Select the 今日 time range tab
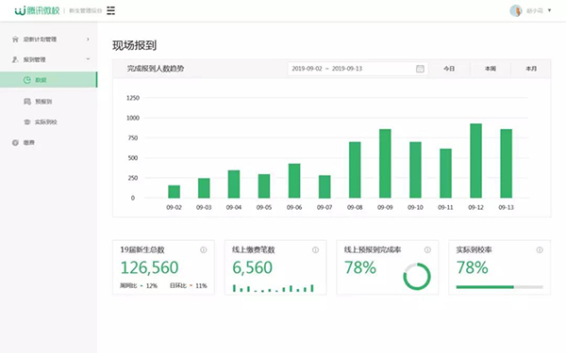 (x=449, y=69)
